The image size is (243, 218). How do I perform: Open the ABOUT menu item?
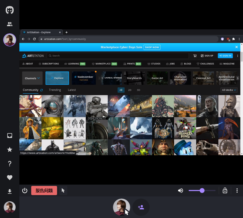click(28, 64)
